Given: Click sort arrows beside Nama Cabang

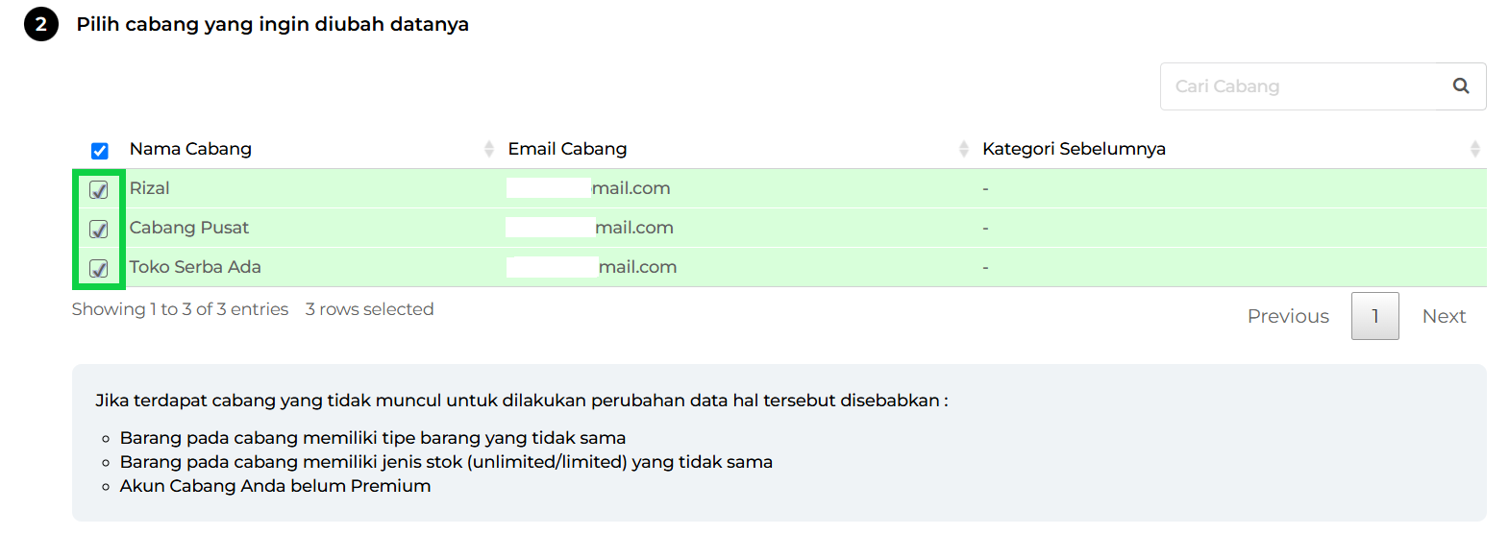Looking at the screenshot, I should click(488, 149).
